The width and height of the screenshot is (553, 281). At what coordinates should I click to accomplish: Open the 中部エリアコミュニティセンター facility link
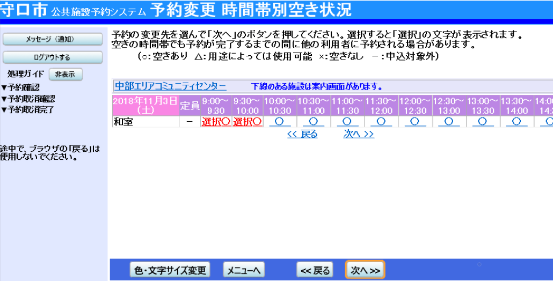[x=170, y=86]
